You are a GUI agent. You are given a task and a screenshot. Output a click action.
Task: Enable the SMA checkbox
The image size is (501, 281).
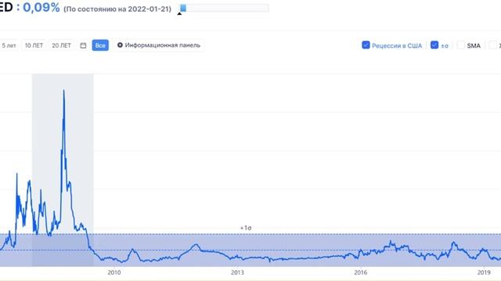[x=460, y=45]
